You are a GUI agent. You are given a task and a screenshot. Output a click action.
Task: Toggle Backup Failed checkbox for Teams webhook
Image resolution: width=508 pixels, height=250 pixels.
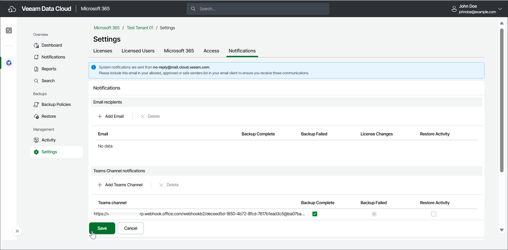click(374, 214)
